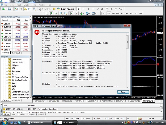Click the zoom in magnifier icon
This screenshot has width=166, height=125.
pos(61,13)
